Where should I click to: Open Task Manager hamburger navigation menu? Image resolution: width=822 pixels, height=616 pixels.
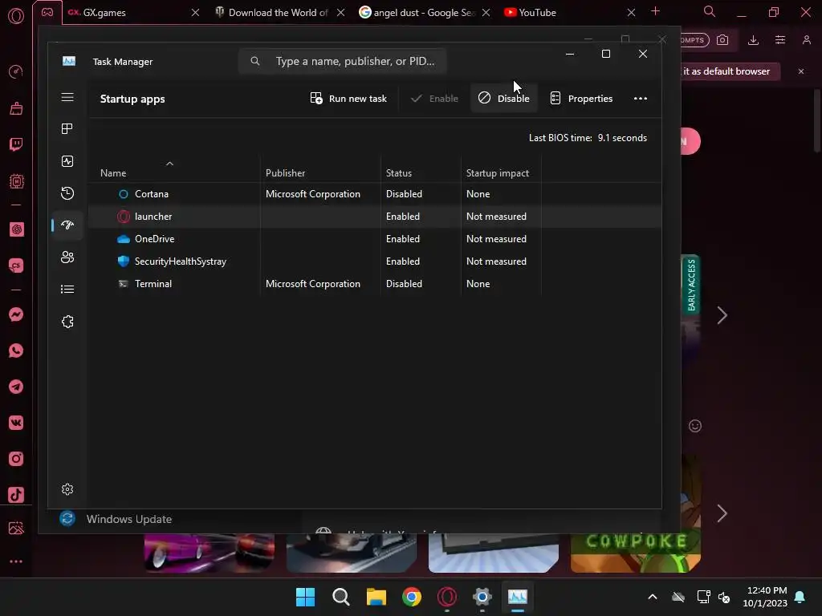click(67, 97)
